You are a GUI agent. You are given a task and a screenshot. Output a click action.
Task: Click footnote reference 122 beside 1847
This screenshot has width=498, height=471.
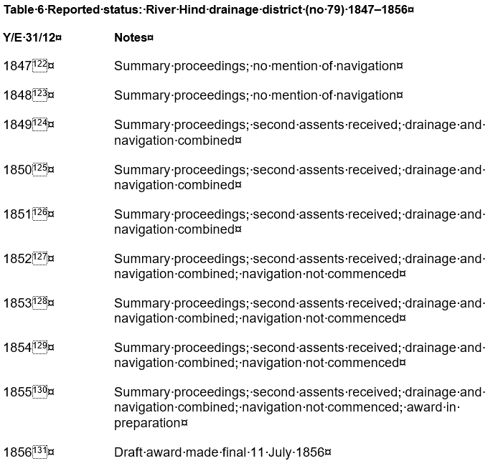pyautogui.click(x=39, y=64)
